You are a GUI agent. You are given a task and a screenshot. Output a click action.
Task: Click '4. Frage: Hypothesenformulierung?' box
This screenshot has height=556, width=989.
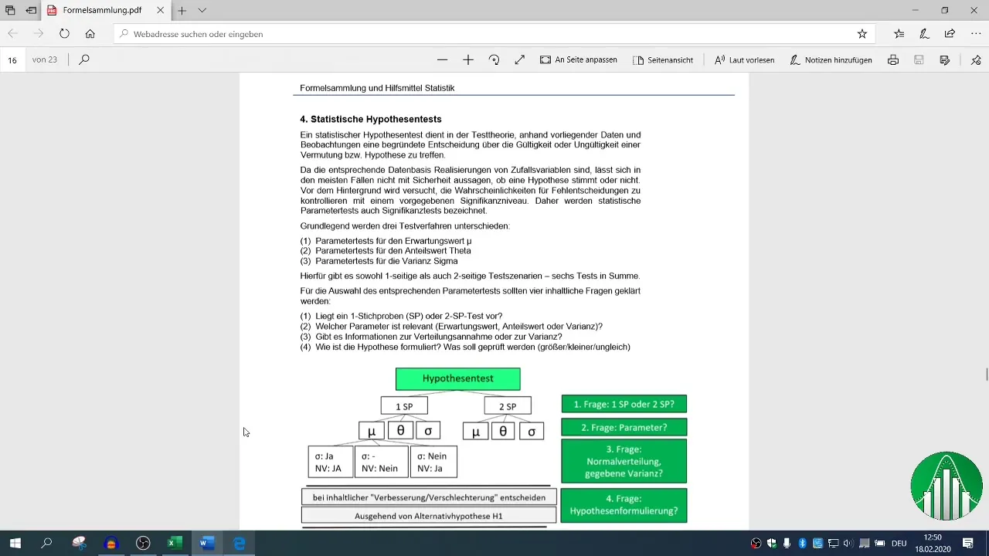point(624,505)
